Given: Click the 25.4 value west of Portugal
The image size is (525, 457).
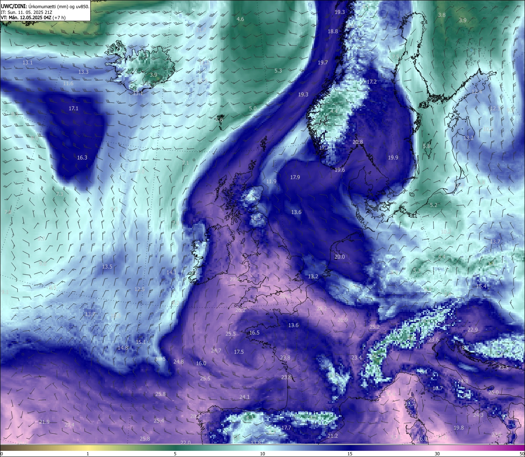Looking at the screenshot, I should click(159, 421).
